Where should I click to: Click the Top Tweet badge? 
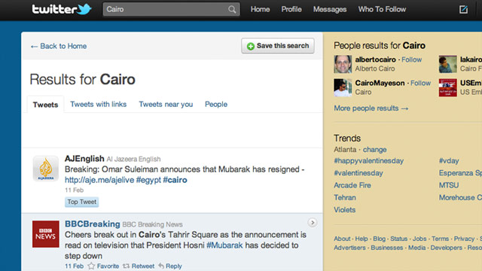coord(82,202)
